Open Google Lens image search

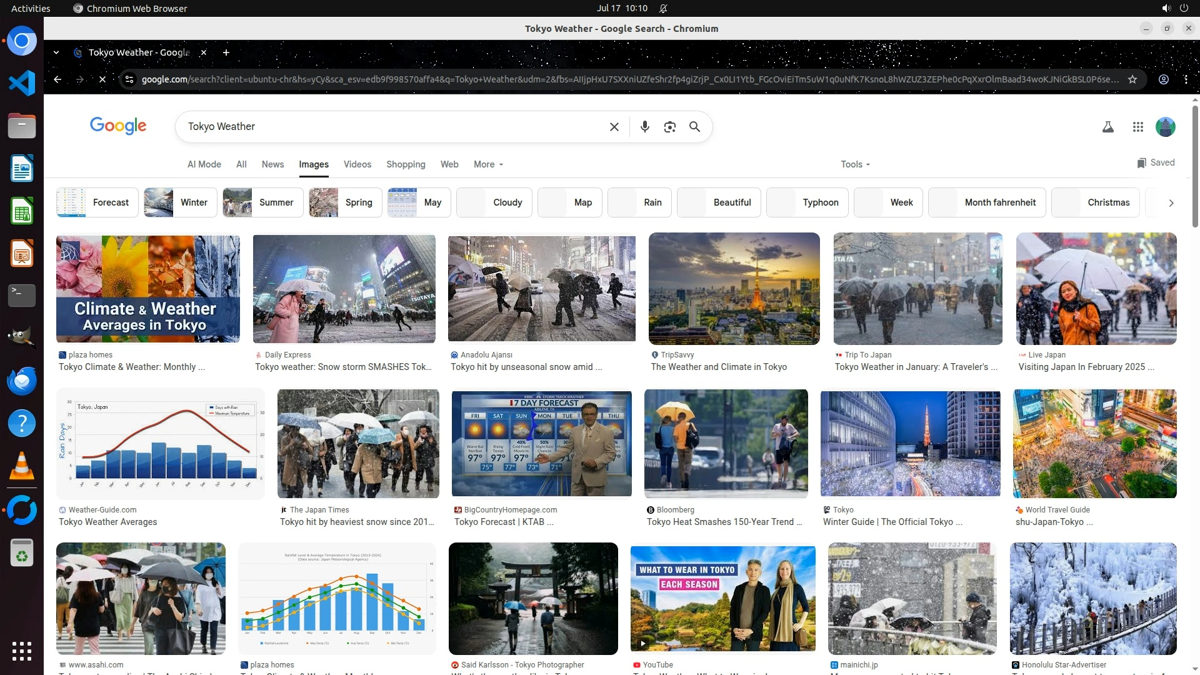(x=669, y=127)
